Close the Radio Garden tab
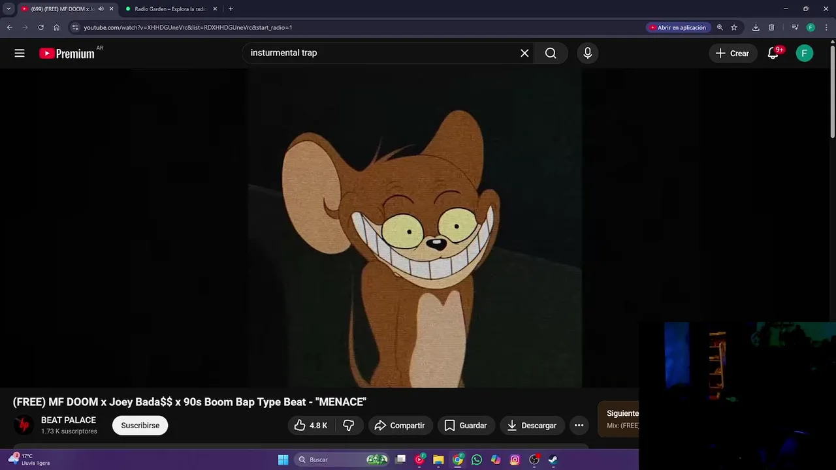This screenshot has height=470, width=836. click(x=215, y=9)
